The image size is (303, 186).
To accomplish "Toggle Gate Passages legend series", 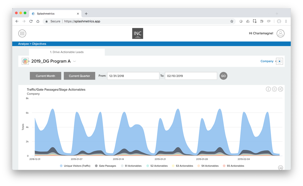I will point(106,166).
